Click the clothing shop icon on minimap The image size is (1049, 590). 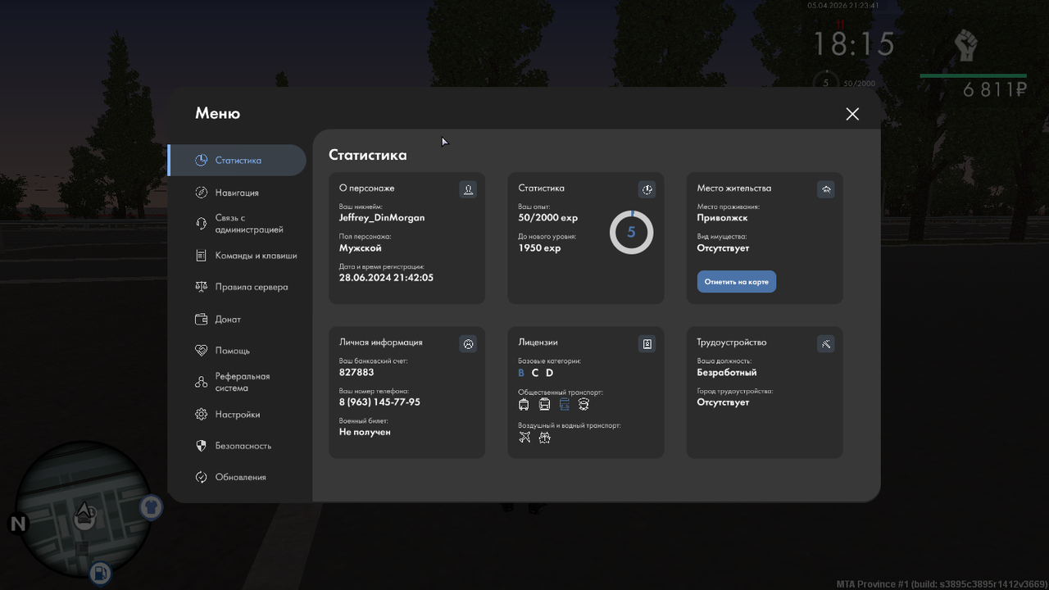click(x=150, y=507)
